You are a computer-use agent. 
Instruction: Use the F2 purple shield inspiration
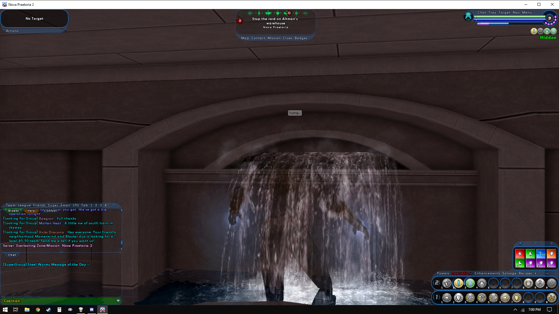coord(530,263)
